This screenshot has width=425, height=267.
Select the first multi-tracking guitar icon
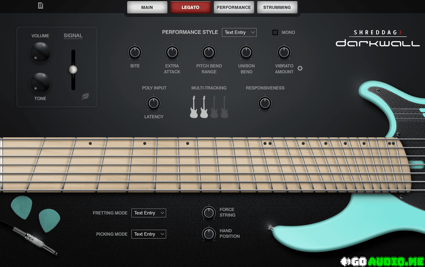point(194,107)
